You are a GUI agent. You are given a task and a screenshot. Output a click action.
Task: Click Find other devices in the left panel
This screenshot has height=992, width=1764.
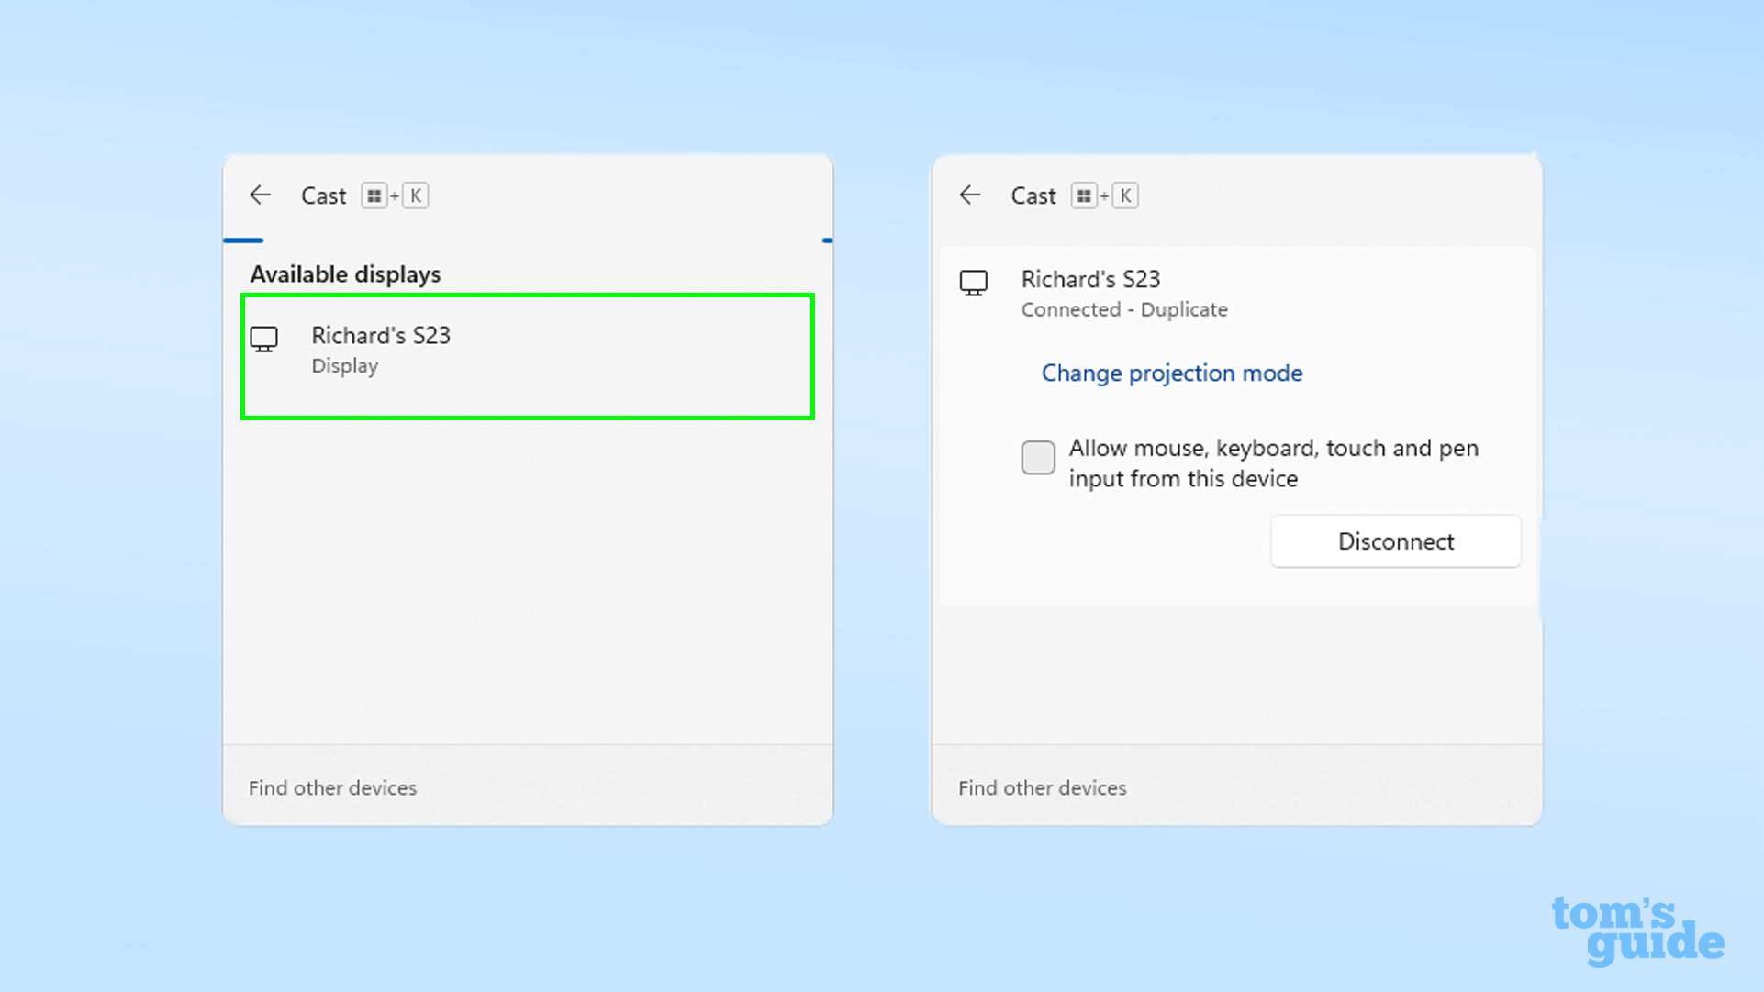[332, 787]
